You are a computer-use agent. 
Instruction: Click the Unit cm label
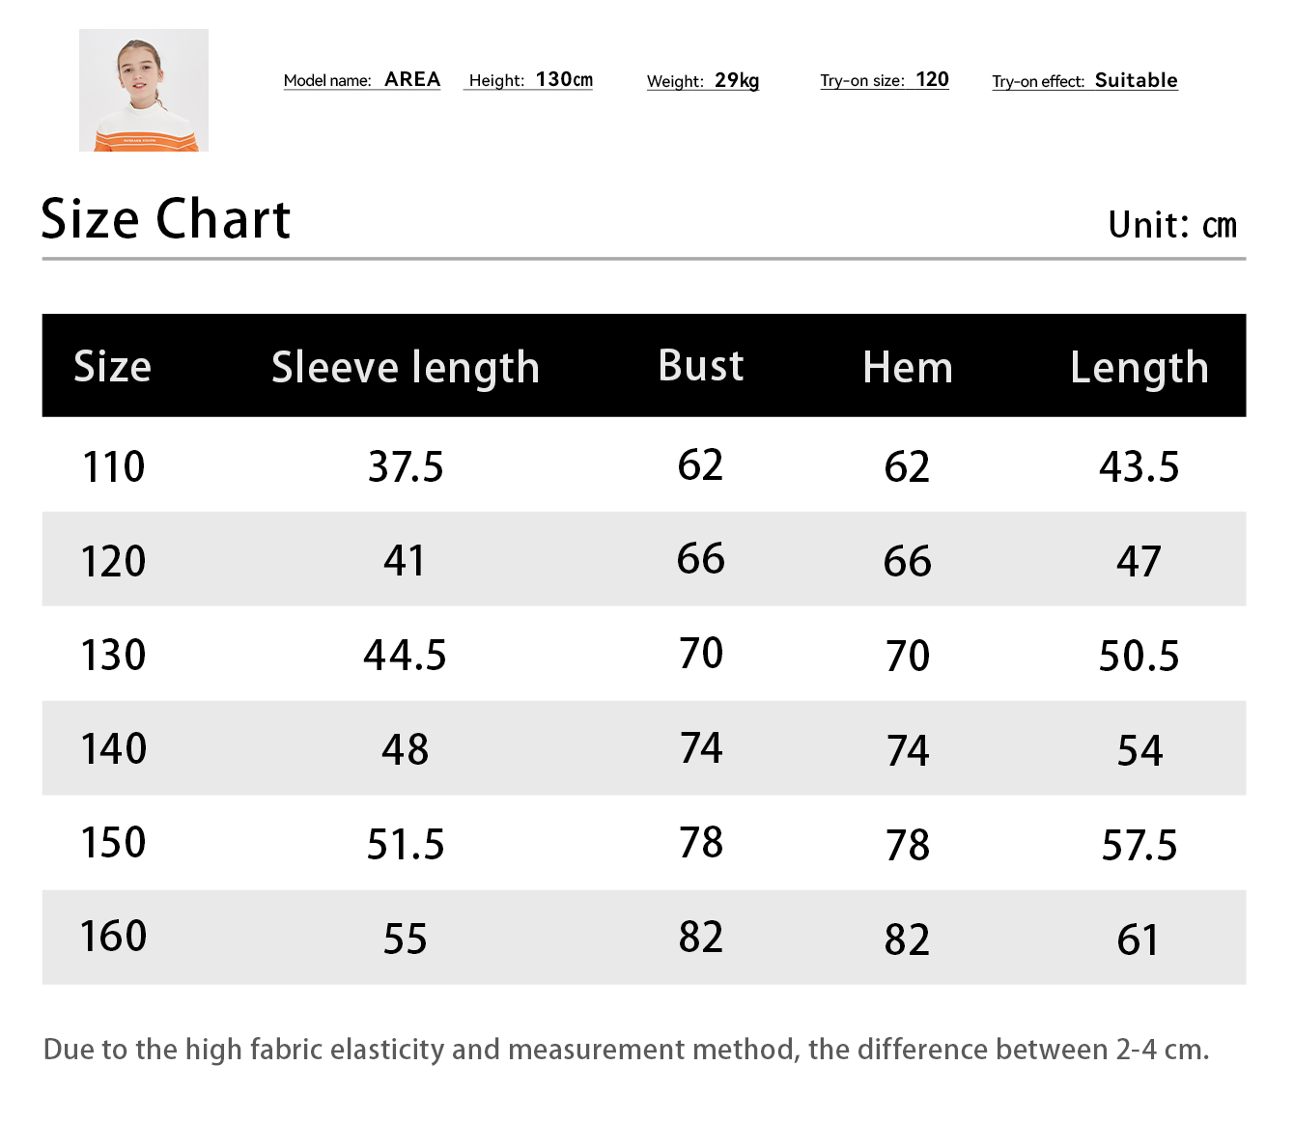(x=1172, y=225)
